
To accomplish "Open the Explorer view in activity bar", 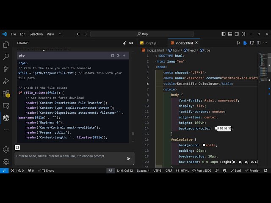I will pyautogui.click(x=6, y=44).
